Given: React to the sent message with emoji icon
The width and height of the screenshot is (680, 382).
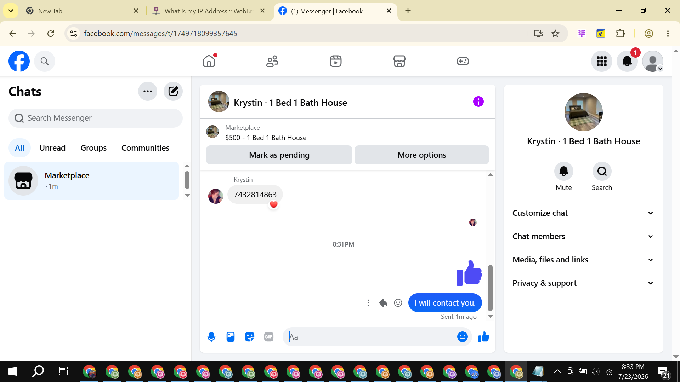Looking at the screenshot, I should pos(398,303).
